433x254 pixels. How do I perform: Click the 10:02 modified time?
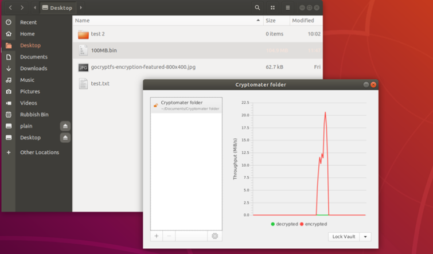314,34
